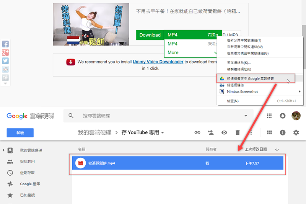Open the account profile picture
306x204 pixels.
click(296, 116)
